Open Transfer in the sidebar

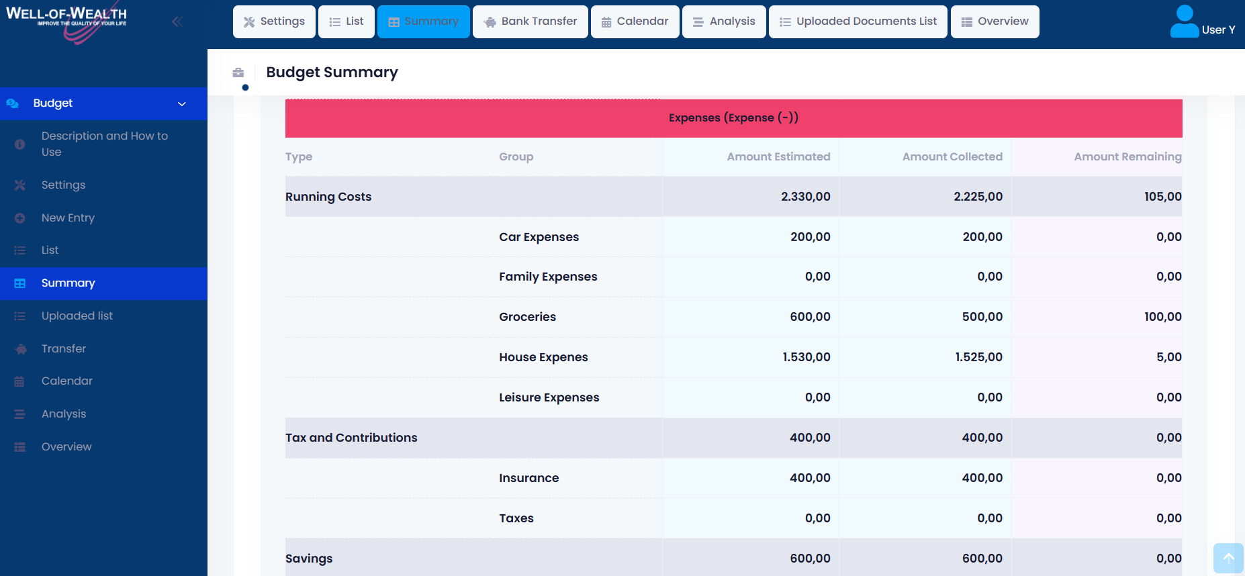(x=103, y=349)
